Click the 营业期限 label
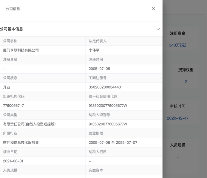207x178 pixels. coord(96,133)
